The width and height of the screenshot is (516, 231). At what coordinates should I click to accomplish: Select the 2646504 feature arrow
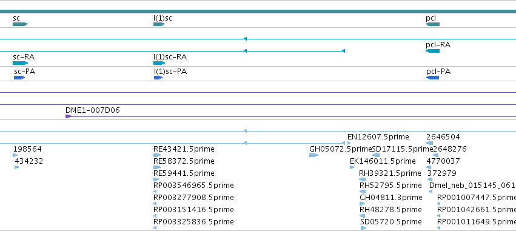429,143
